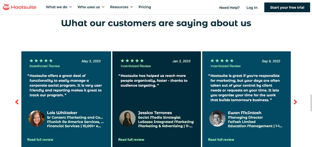Click the star rating on Ewan McIntosh's review
This screenshot has height=147, width=312.
click(222, 61)
